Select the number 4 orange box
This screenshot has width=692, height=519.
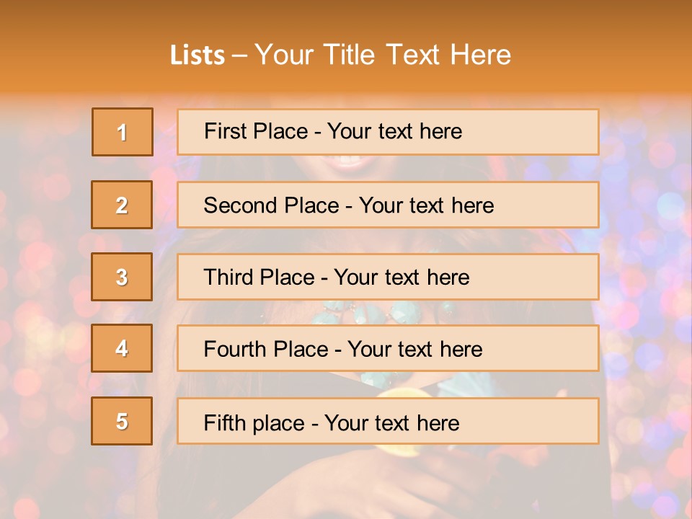(x=122, y=348)
